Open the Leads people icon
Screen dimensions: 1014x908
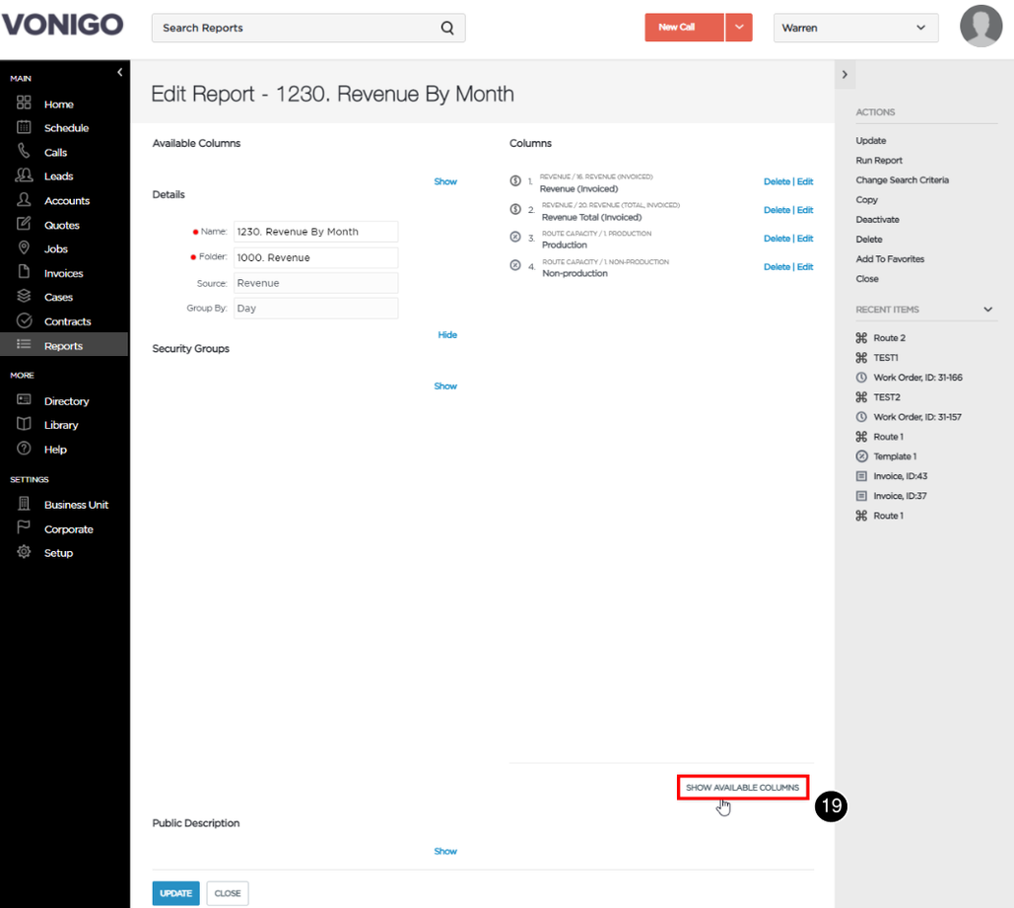point(24,175)
